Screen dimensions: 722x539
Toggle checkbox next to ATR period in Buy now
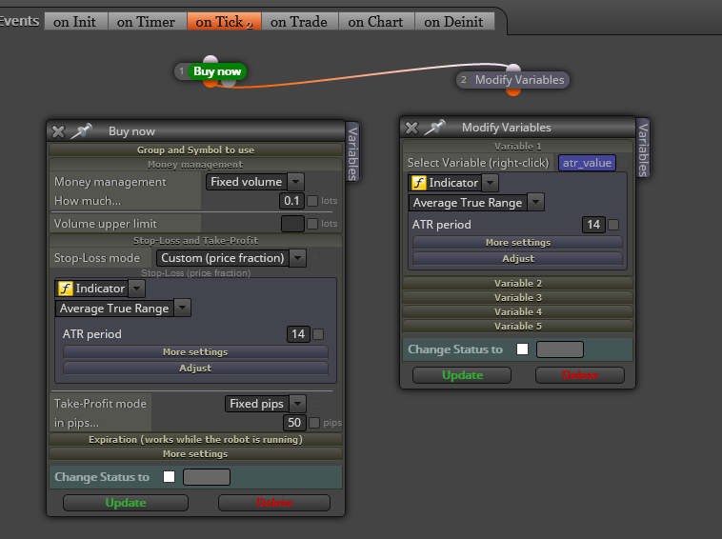pyautogui.click(x=318, y=333)
